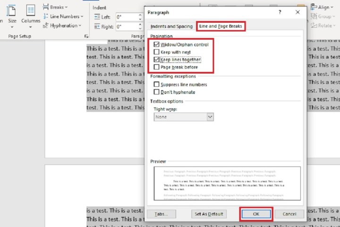Switch to Indents and Spacing tab
340x227 pixels.
pyautogui.click(x=171, y=26)
